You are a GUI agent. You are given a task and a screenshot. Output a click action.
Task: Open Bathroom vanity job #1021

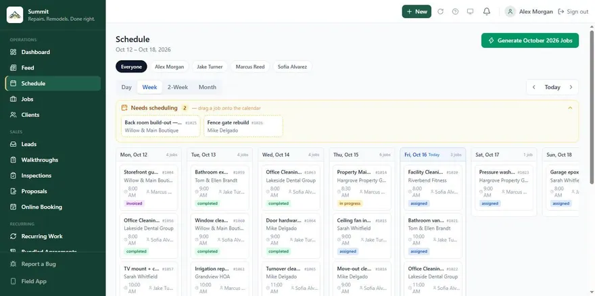(433, 236)
